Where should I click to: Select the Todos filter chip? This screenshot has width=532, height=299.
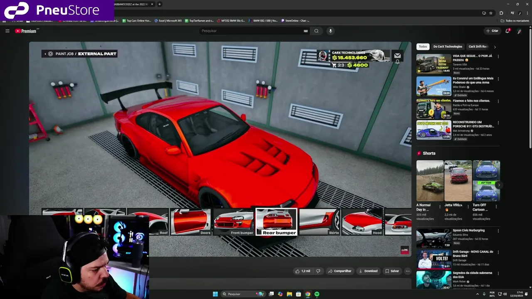(423, 47)
